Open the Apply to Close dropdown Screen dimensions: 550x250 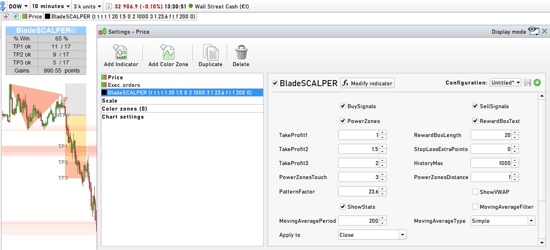tap(372, 235)
